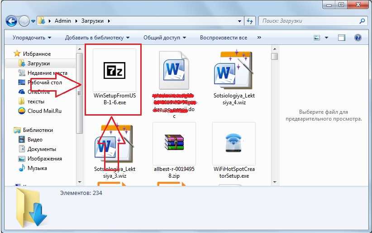372x233 pixels.
Task: Open Help with the question mark icon
Action: [x=358, y=38]
